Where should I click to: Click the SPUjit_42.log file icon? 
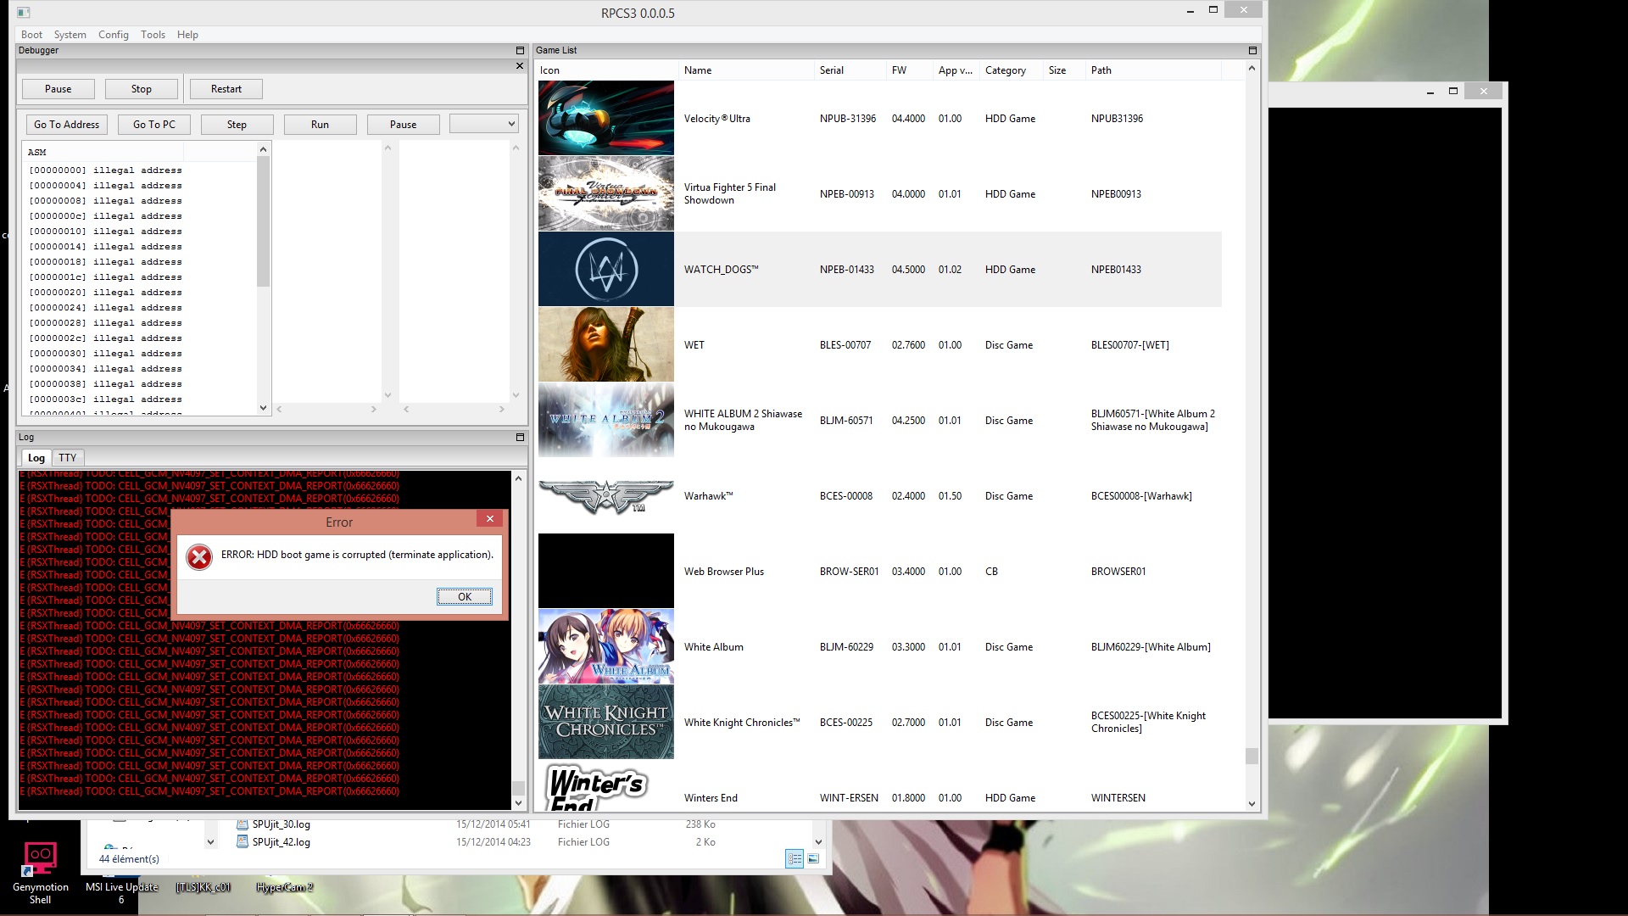[x=243, y=842]
